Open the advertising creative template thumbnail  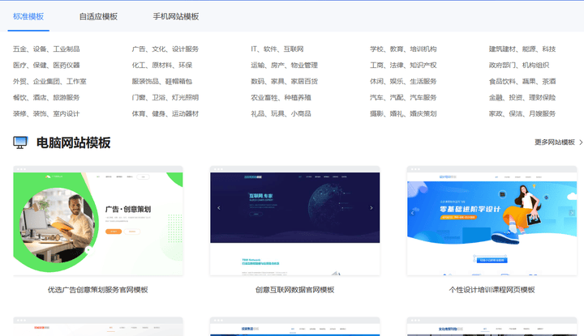coord(98,220)
